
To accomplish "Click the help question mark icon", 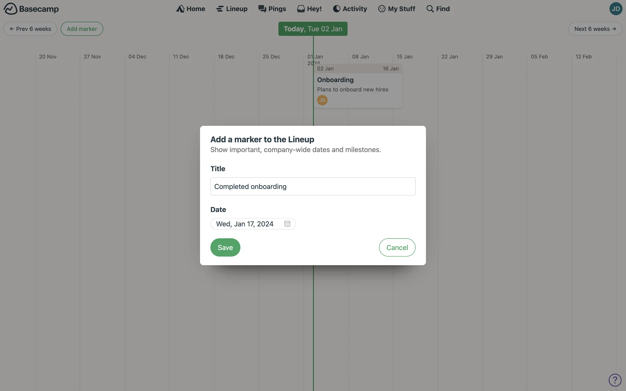I will click(615, 380).
